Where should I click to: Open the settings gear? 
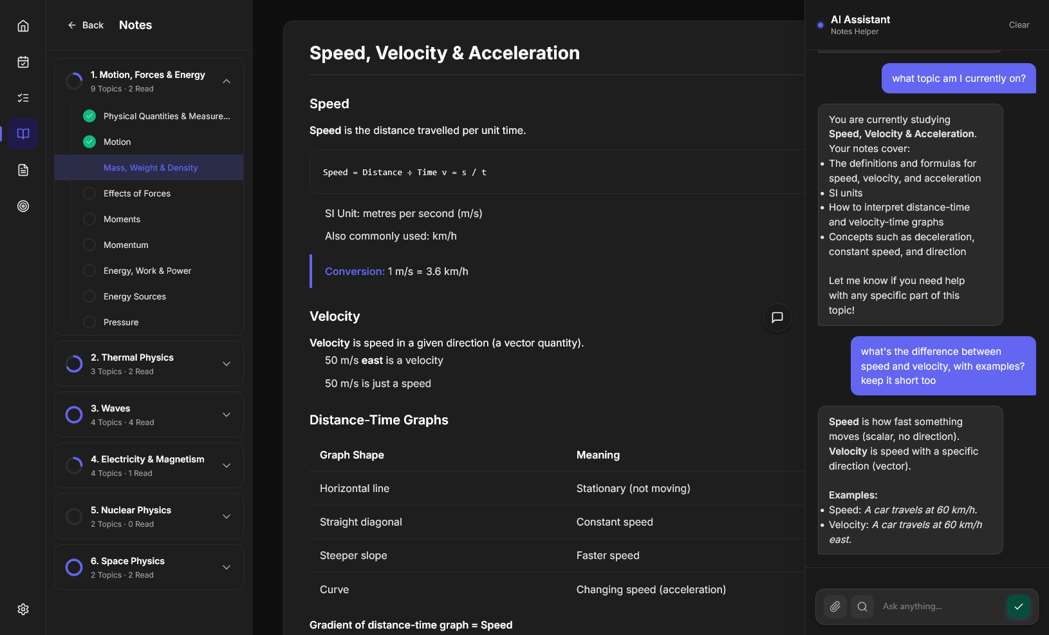(x=23, y=609)
